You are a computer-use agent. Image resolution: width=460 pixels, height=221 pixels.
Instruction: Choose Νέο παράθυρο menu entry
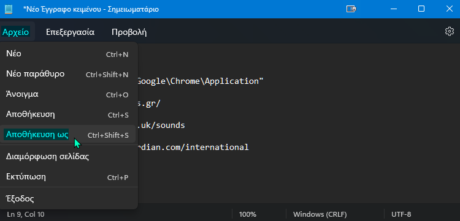pyautogui.click(x=68, y=74)
